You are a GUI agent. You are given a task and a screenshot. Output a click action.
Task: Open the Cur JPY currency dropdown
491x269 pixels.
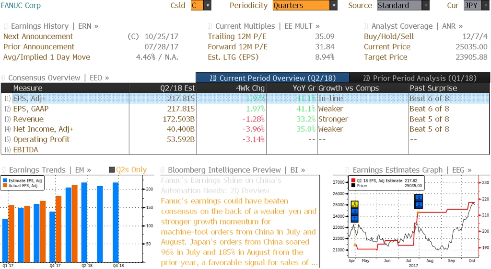point(477,5)
